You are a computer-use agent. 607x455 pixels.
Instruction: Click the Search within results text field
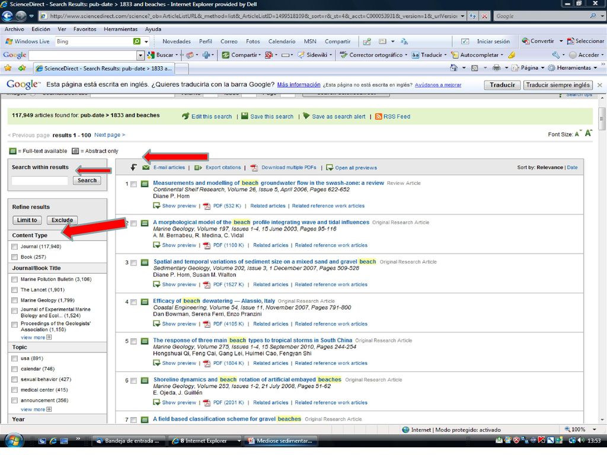(40, 180)
